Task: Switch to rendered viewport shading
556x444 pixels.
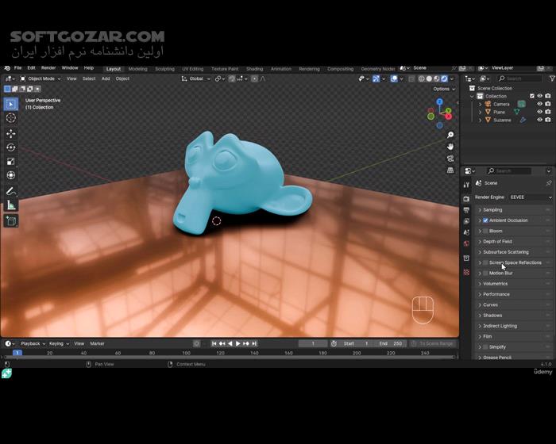Action: coord(442,78)
